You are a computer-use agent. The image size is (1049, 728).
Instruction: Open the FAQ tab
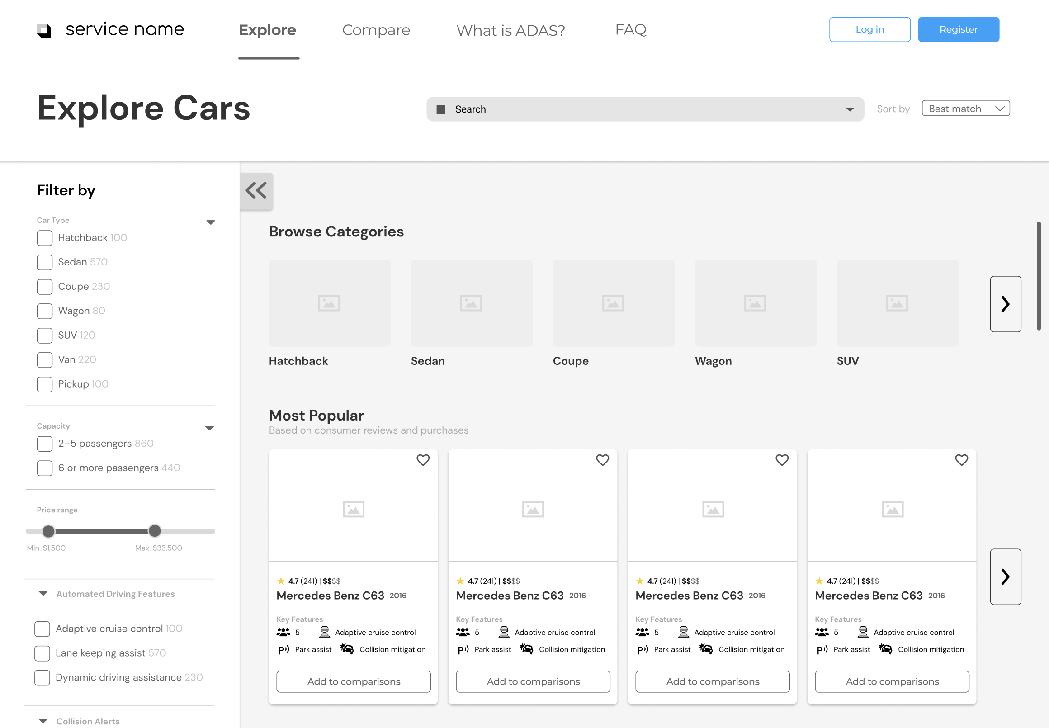pos(631,30)
